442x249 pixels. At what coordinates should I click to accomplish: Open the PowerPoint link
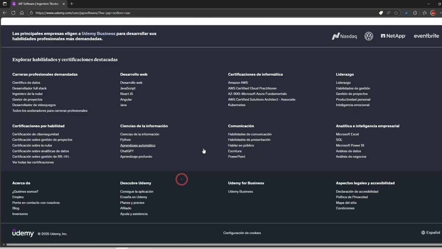click(237, 157)
